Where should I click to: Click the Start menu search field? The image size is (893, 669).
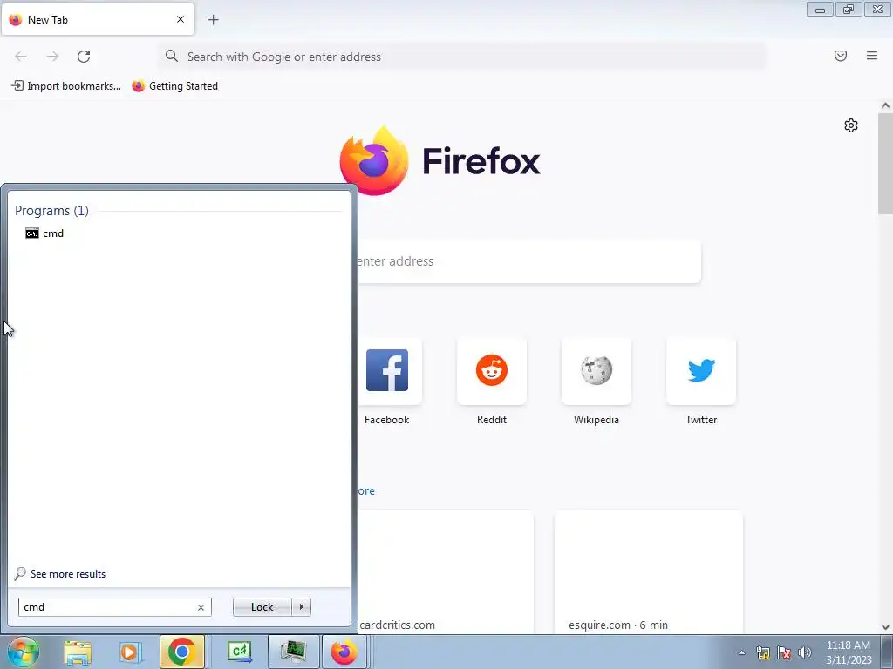pos(114,607)
